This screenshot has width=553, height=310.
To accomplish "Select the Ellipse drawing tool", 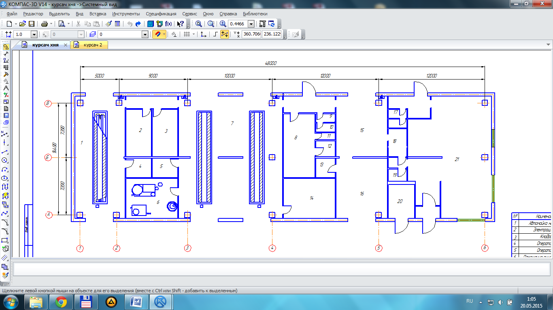I will tap(5, 178).
